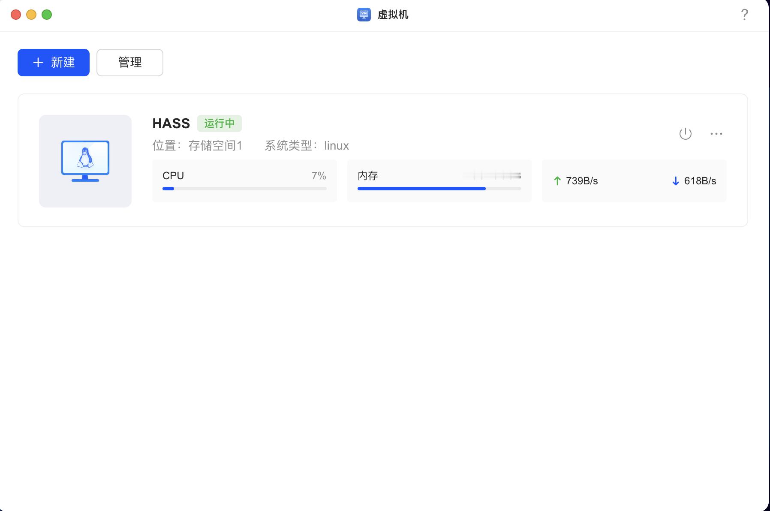The height and width of the screenshot is (511, 770).
Task: Click the 新建 button
Action: (x=53, y=63)
